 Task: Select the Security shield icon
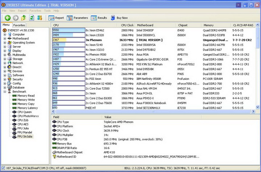10,79
